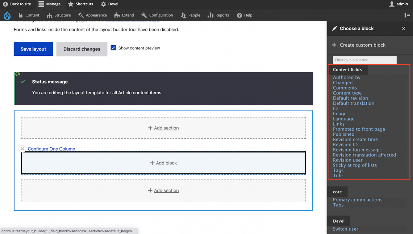Image resolution: width=413 pixels, height=234 pixels.
Task: Remove the One Column section via X icon
Action: pyautogui.click(x=22, y=149)
